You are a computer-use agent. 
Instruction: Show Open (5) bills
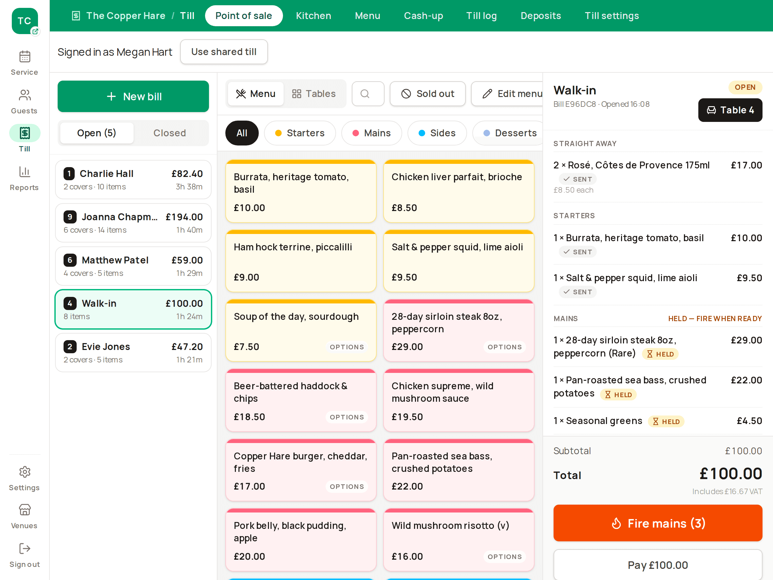pyautogui.click(x=97, y=133)
